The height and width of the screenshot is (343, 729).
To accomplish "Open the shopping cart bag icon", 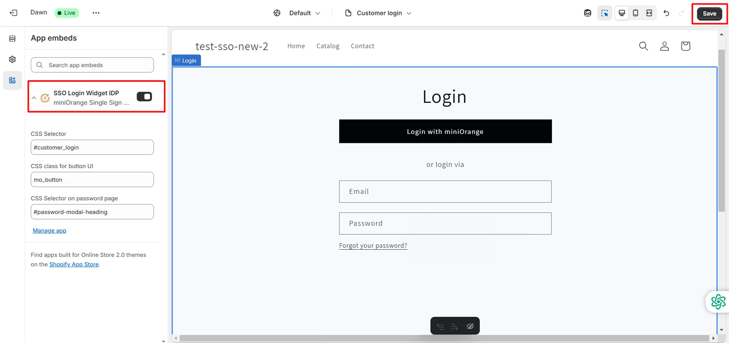I will pyautogui.click(x=685, y=46).
